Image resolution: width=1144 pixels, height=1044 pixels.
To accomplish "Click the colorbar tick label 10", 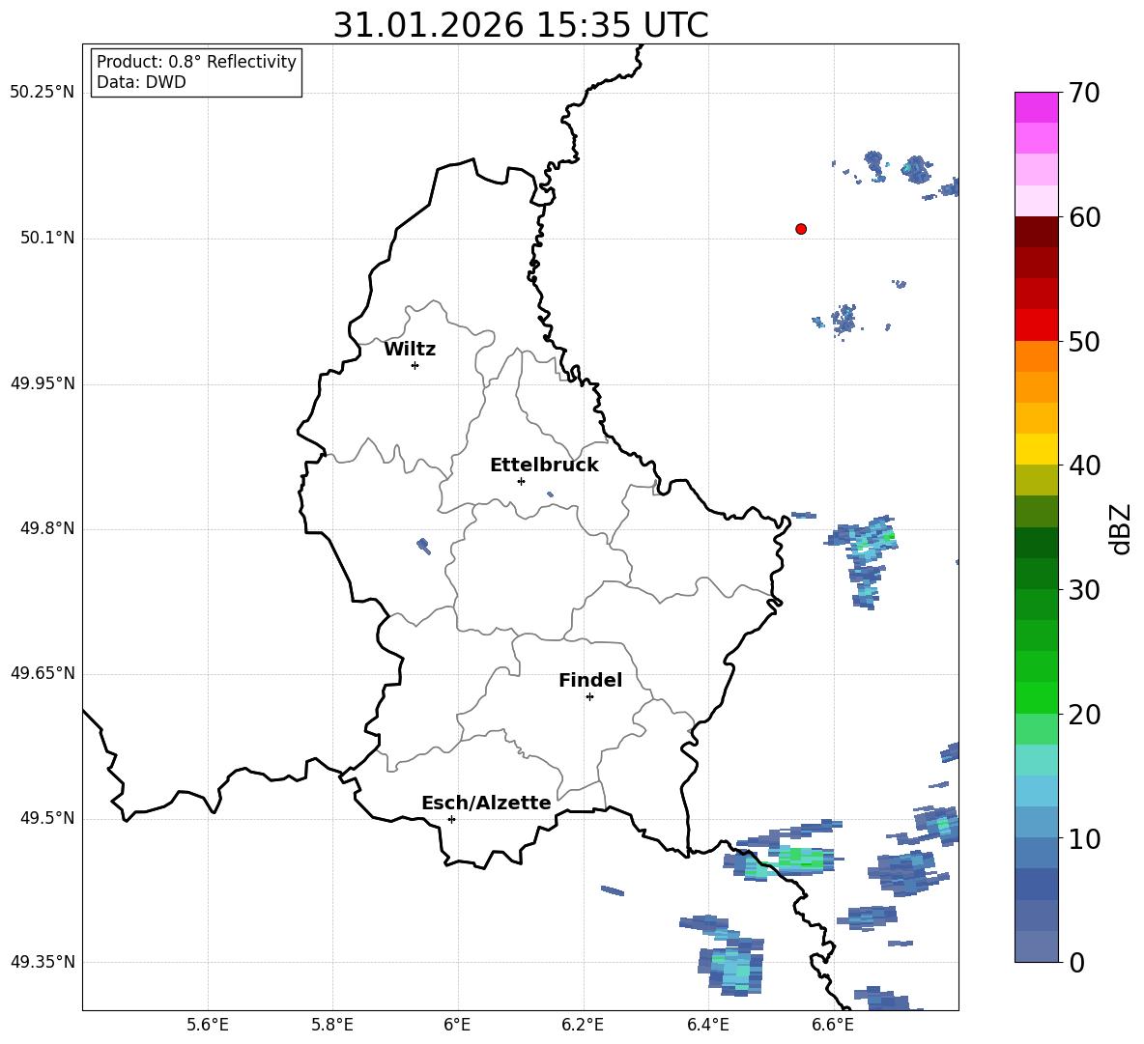I will click(1085, 839).
